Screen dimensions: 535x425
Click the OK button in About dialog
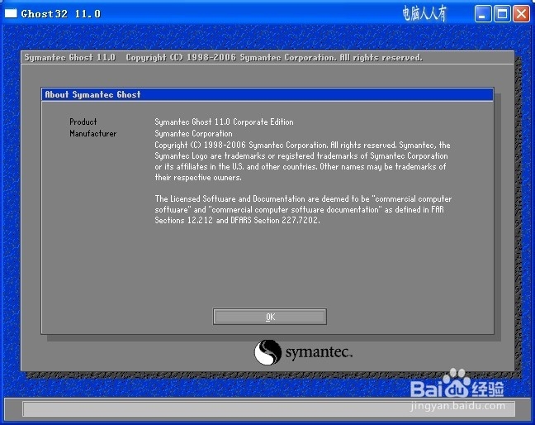click(269, 317)
